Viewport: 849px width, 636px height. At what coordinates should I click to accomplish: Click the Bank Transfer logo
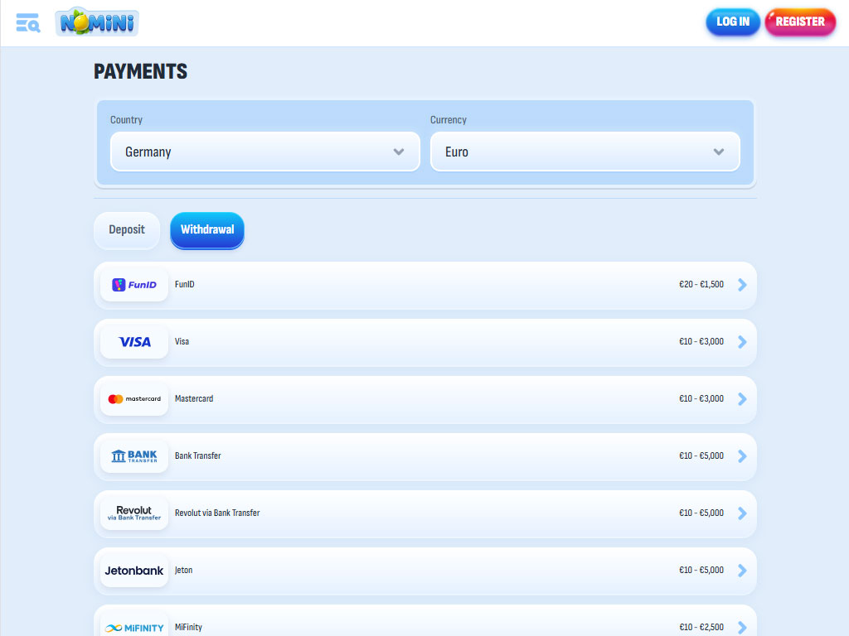point(134,456)
